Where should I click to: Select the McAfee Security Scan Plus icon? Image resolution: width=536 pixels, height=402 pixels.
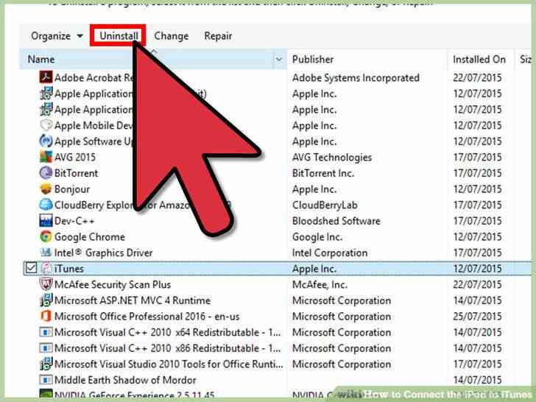(x=46, y=284)
